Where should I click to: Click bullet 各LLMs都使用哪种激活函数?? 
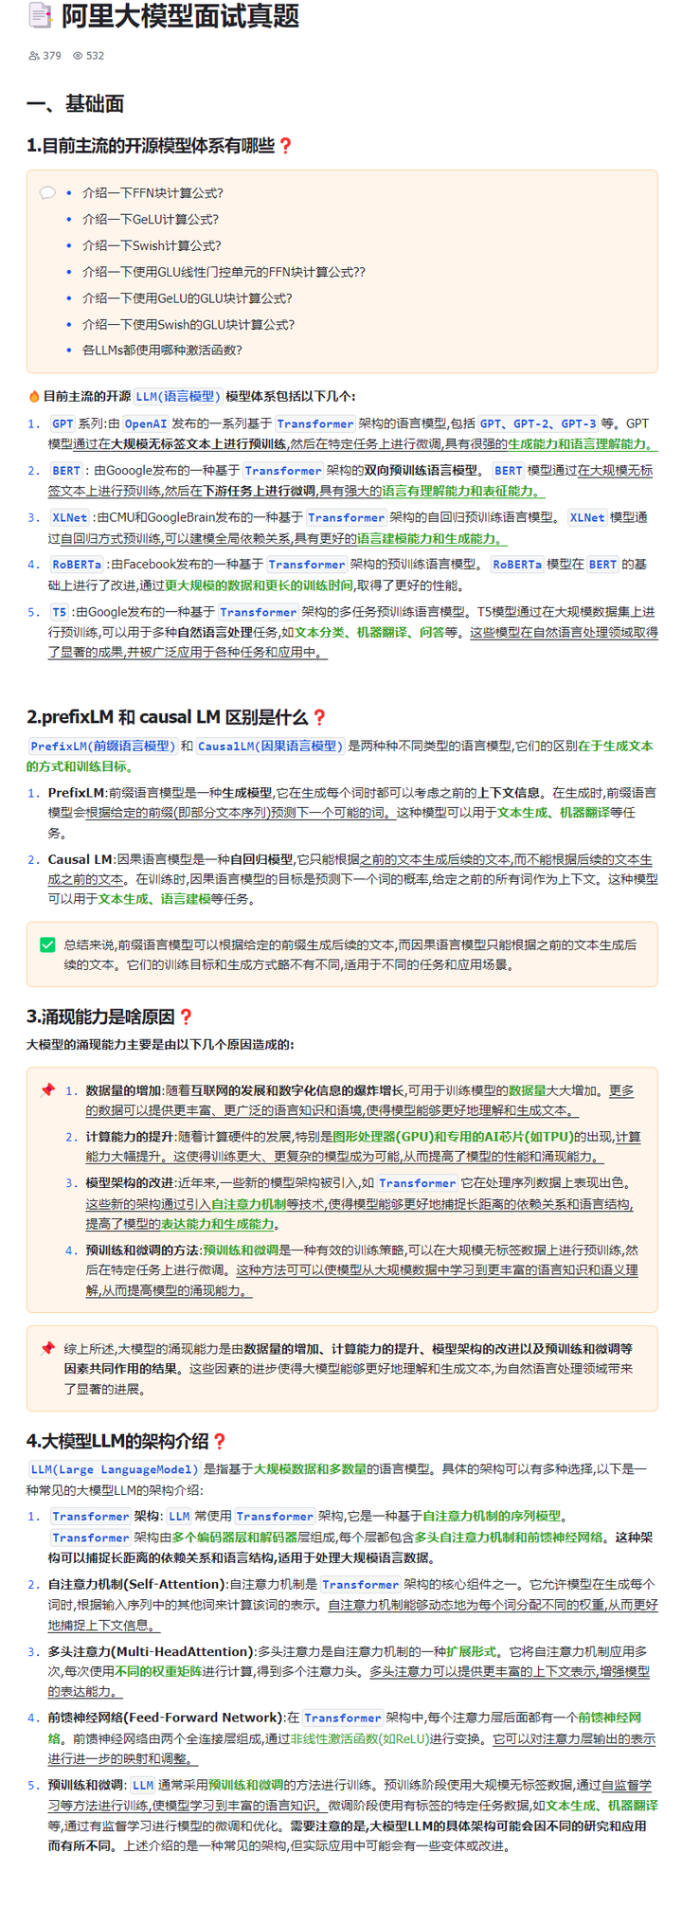click(x=162, y=351)
